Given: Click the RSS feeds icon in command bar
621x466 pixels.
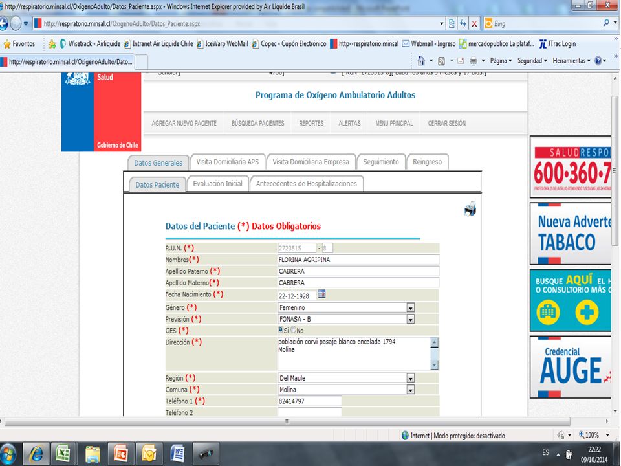Looking at the screenshot, I should pos(441,61).
